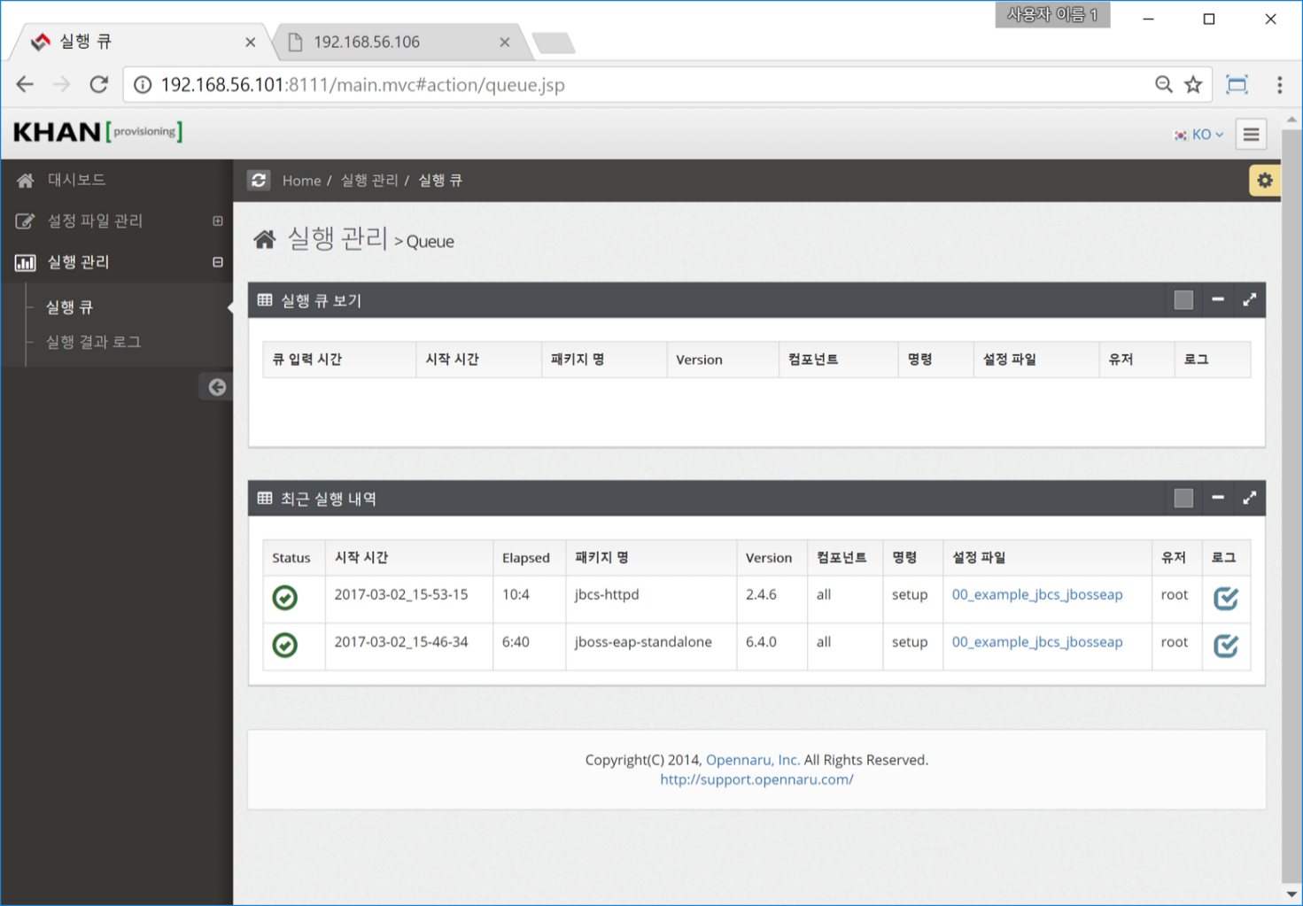Click the refresh icon beside Home breadcrumb
Image resolution: width=1303 pixels, height=906 pixels.
click(x=259, y=181)
